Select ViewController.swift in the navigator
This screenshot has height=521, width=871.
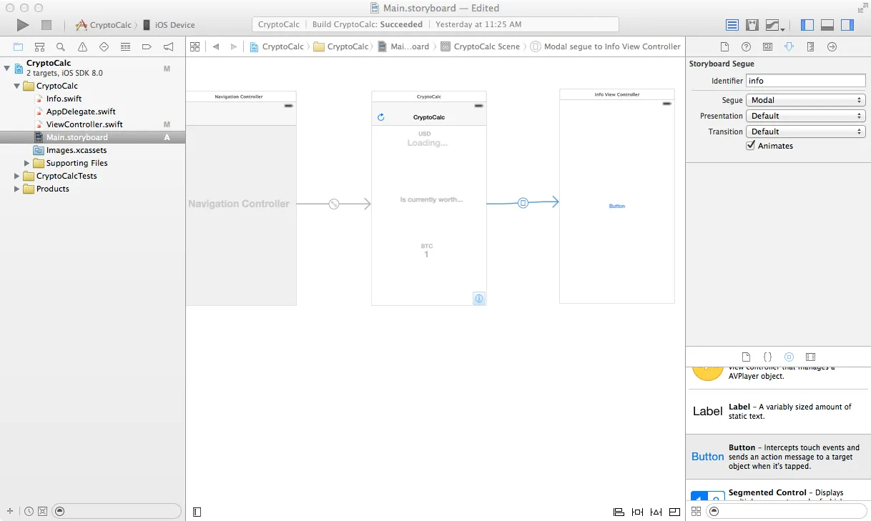[84, 124]
